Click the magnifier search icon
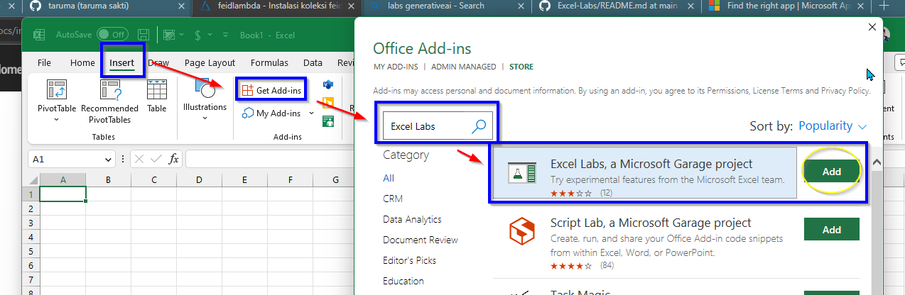The width and height of the screenshot is (905, 295). tap(479, 126)
